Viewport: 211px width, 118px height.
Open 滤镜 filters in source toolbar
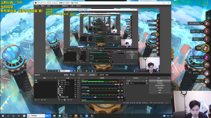pyautogui.click(x=73, y=75)
